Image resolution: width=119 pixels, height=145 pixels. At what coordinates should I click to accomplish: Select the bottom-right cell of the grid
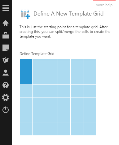[90, 129]
